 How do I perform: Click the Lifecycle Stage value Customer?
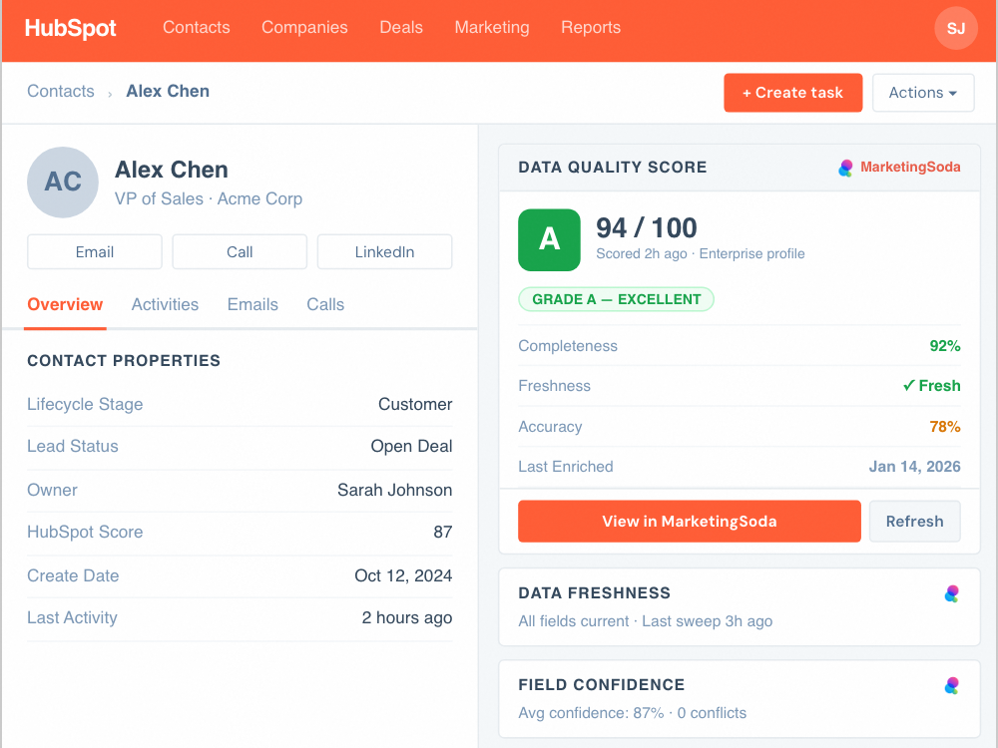click(415, 405)
